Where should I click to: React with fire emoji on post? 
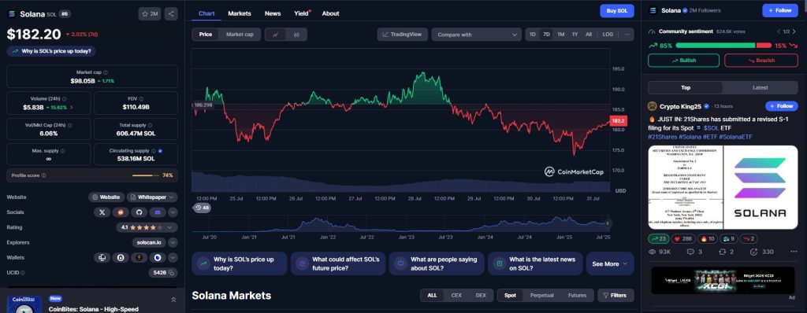coord(708,238)
